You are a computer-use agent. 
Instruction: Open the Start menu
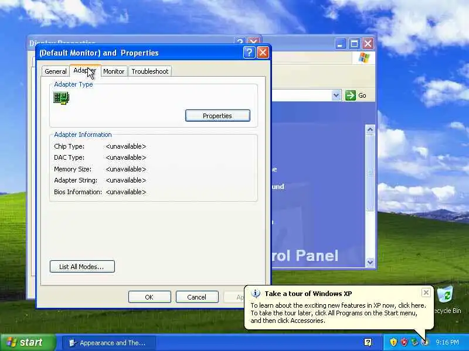coord(28,342)
